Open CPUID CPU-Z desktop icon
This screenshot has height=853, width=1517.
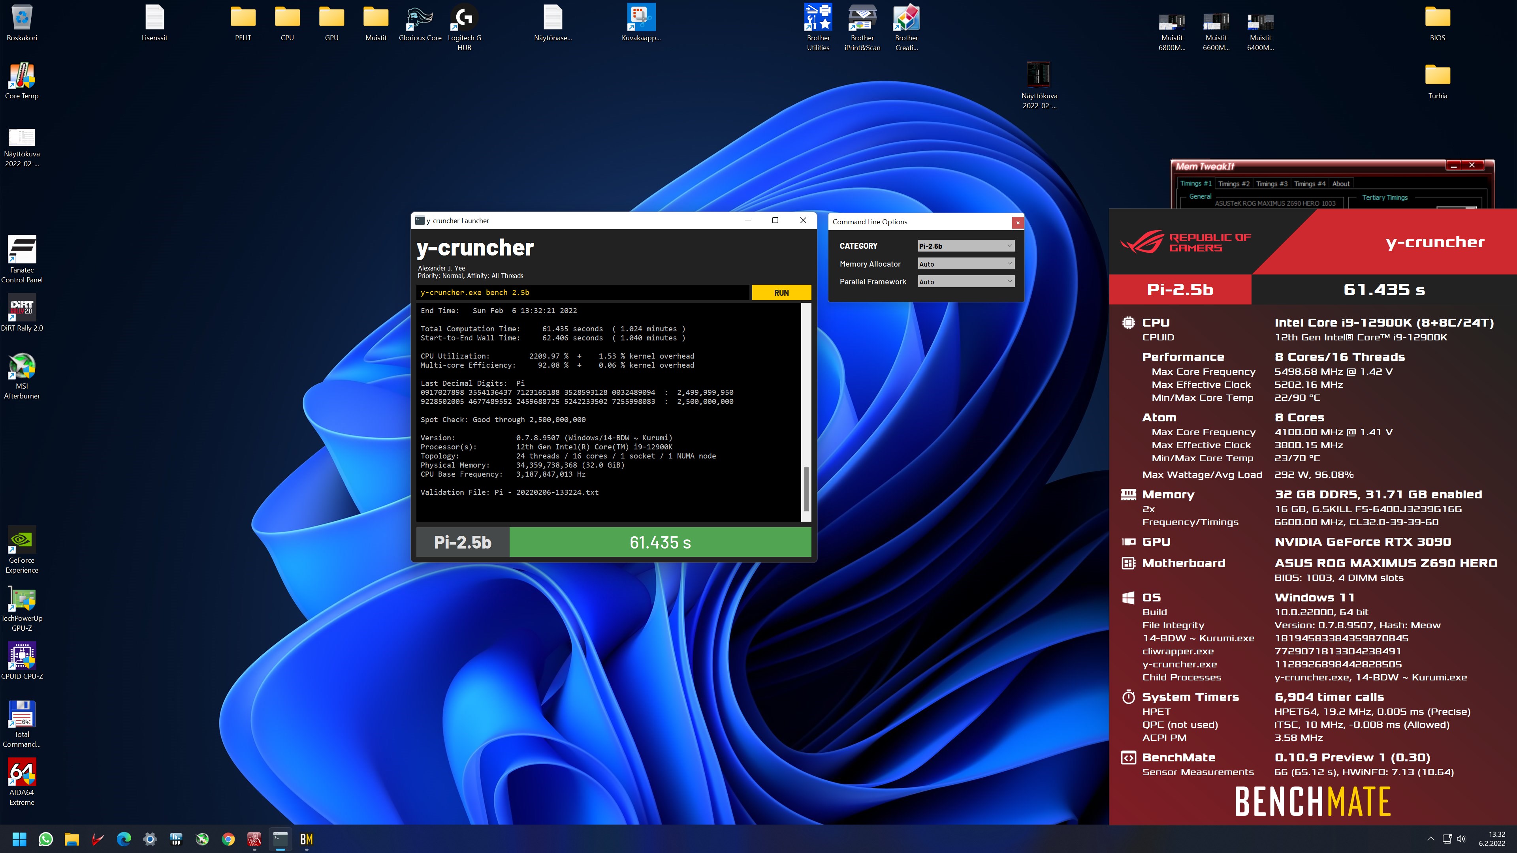(x=22, y=661)
